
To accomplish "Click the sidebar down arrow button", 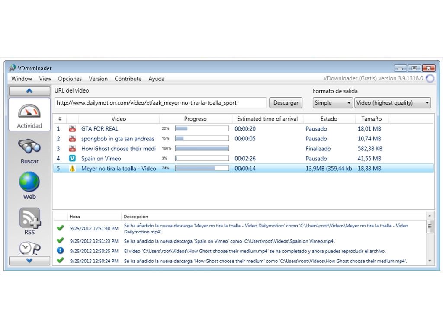I will (x=29, y=261).
